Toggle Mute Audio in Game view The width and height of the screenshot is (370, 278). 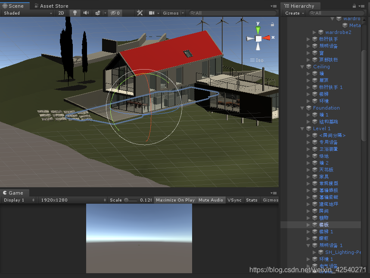[x=211, y=200]
